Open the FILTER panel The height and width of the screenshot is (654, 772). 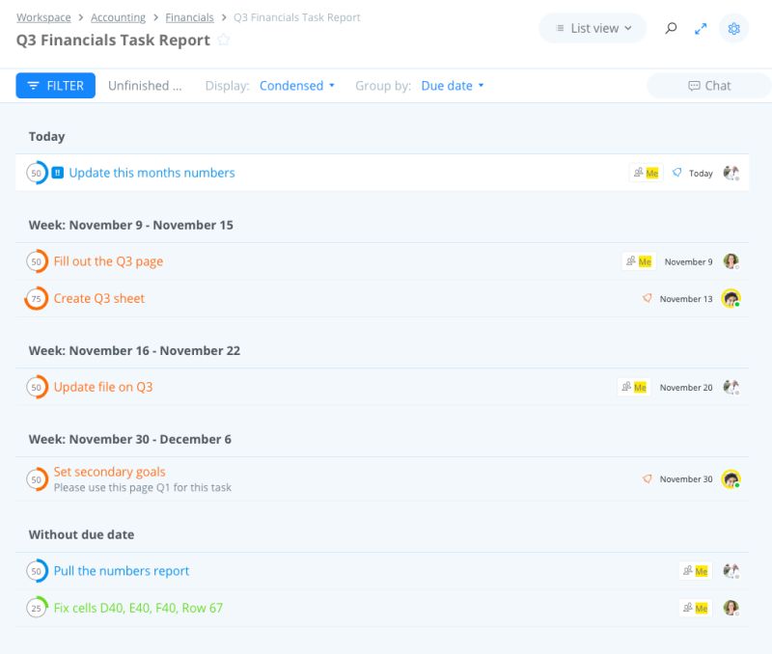[x=55, y=85]
